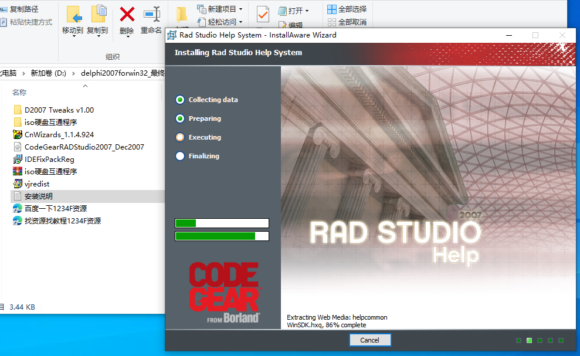The image size is (580, 356).
Task: Click the bright green animated indicator square
Action: pos(530,340)
